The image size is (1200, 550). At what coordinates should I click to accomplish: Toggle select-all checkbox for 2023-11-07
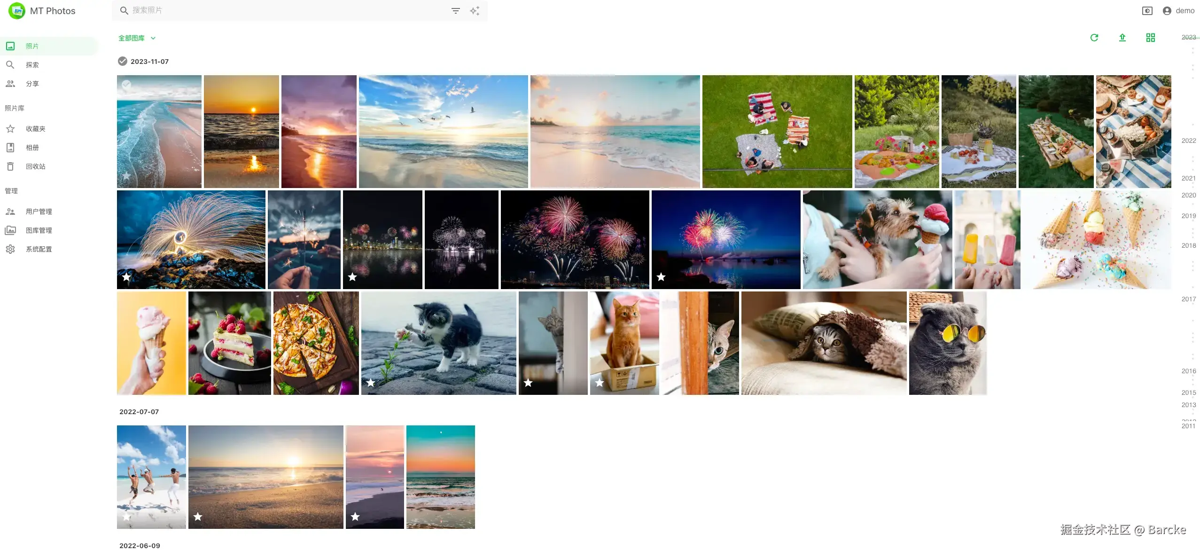123,61
